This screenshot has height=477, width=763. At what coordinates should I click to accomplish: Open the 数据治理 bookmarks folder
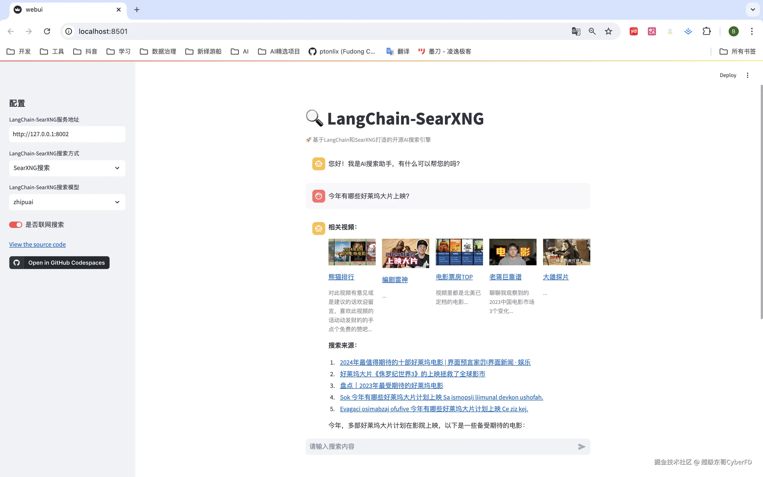(x=158, y=52)
